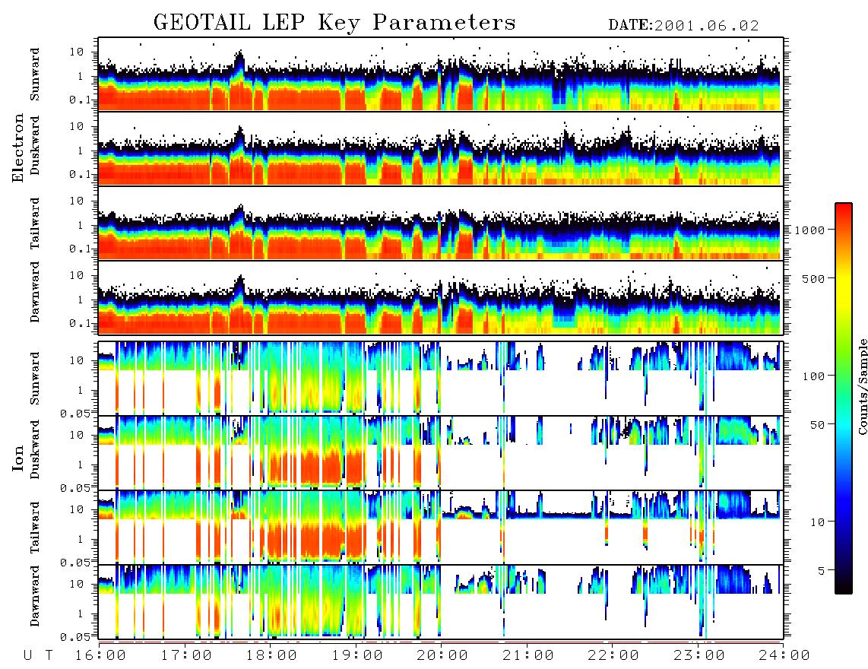Click the colorbar "1000" tick value

point(810,230)
